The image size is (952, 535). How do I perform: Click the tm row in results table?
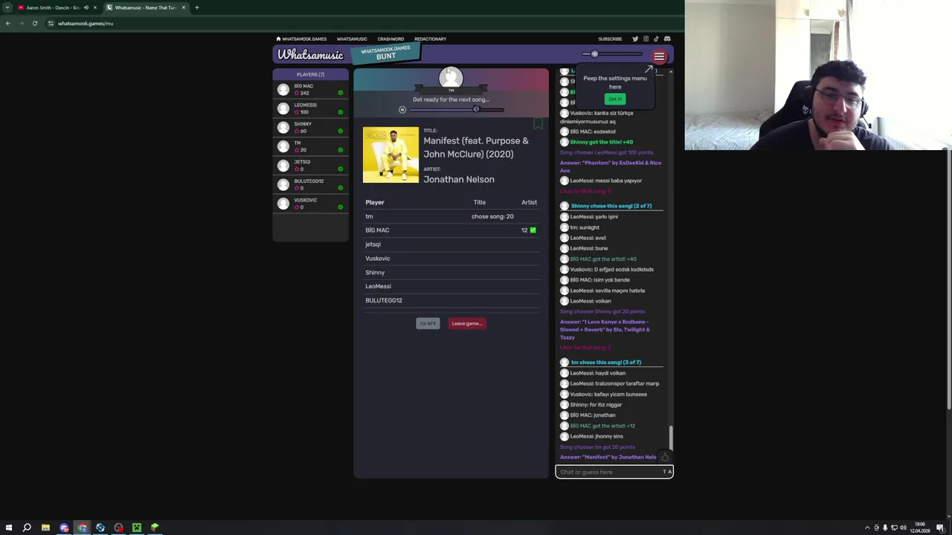tap(451, 216)
